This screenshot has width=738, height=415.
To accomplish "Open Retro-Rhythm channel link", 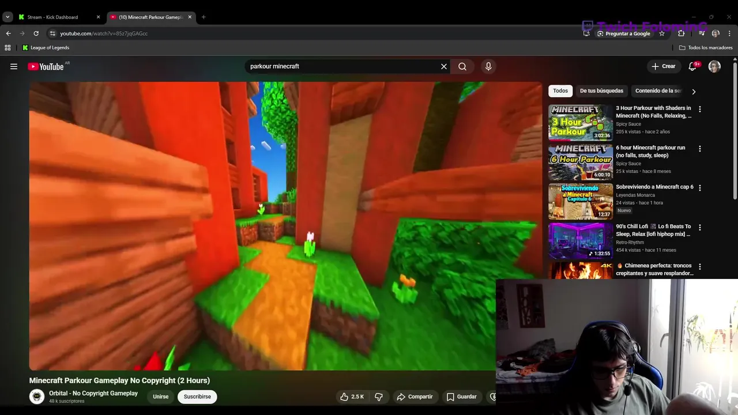I will coord(630,243).
